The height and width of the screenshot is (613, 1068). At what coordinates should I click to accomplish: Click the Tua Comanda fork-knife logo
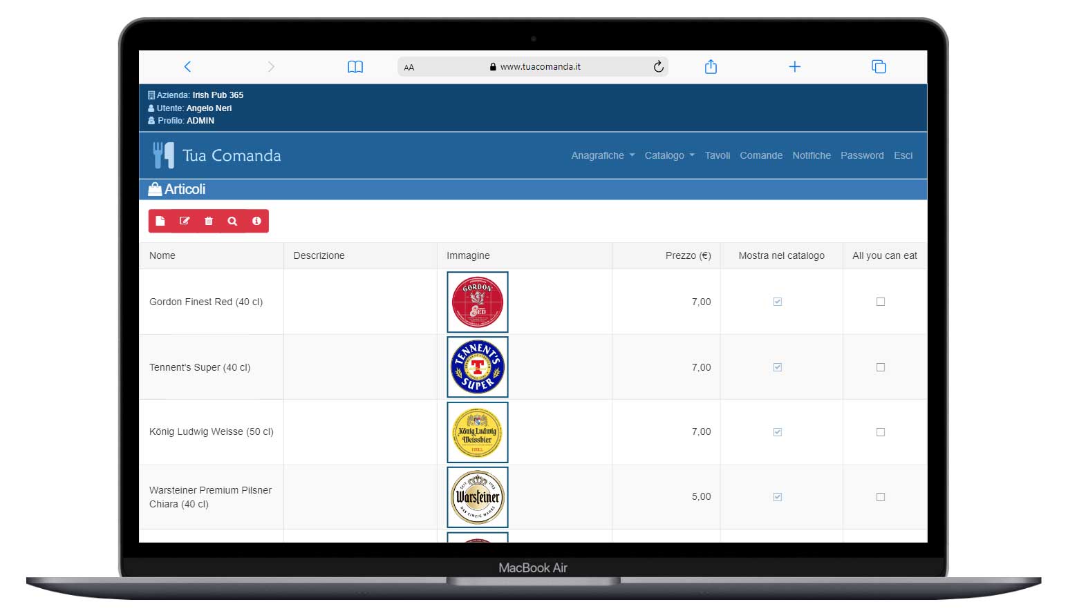(163, 155)
